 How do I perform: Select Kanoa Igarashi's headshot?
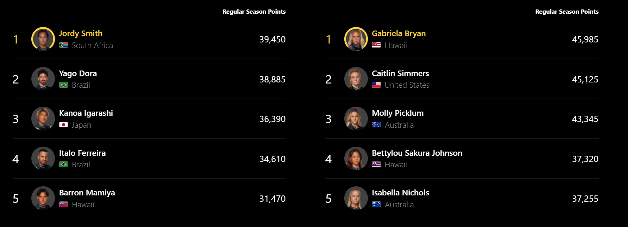pyautogui.click(x=43, y=119)
